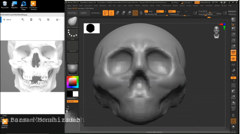The image size is (240, 134).
Task: Toggle the Zsub button
Action: (x=178, y=12)
